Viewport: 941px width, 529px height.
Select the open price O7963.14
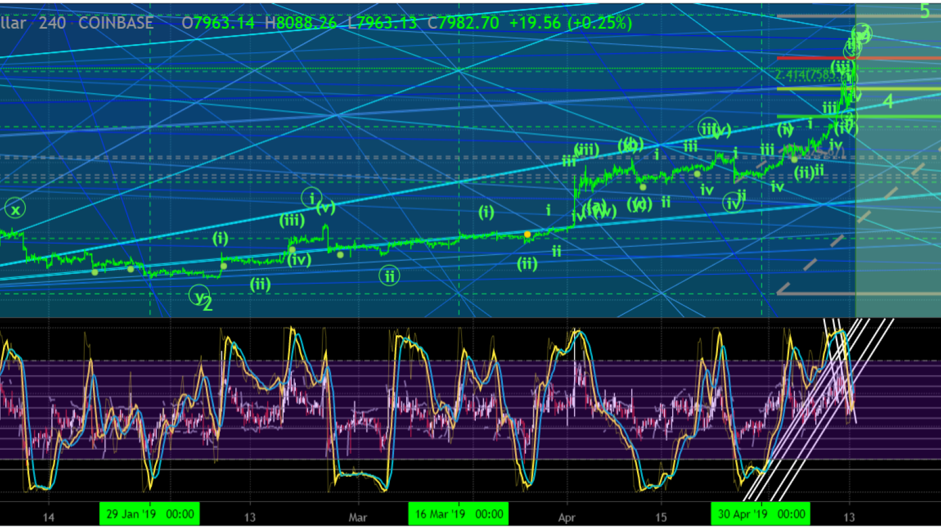pyautogui.click(x=218, y=23)
